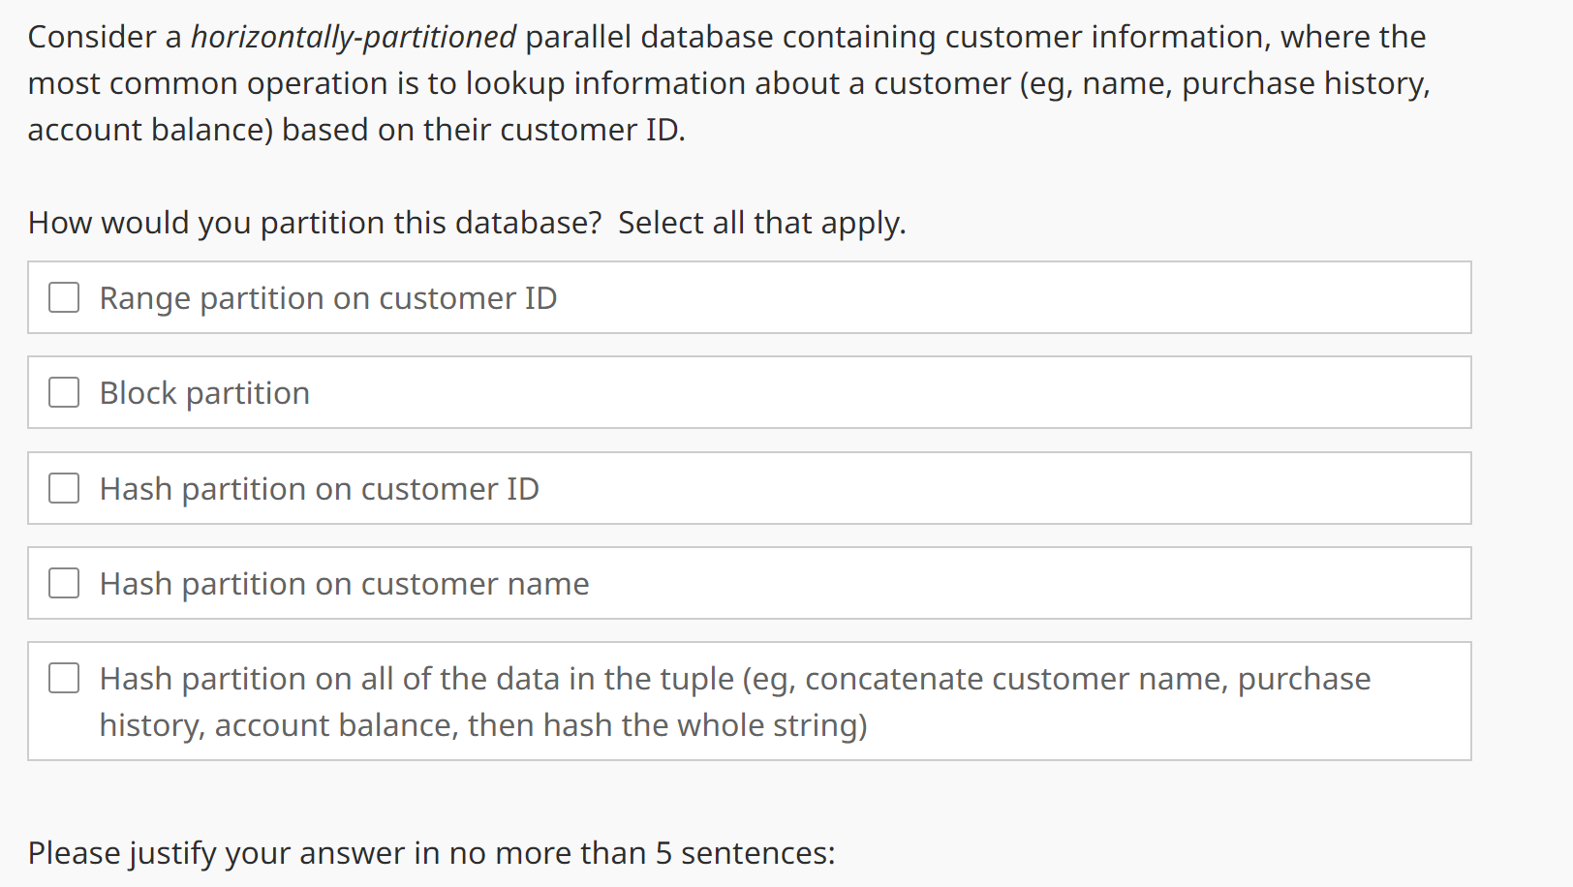
Task: Check the Range partition on customer ID checkbox
Action: 64,297
